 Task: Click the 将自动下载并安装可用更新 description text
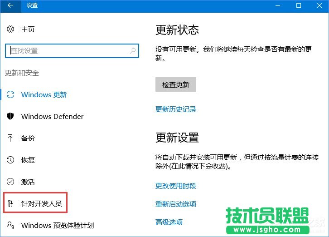[237, 162]
